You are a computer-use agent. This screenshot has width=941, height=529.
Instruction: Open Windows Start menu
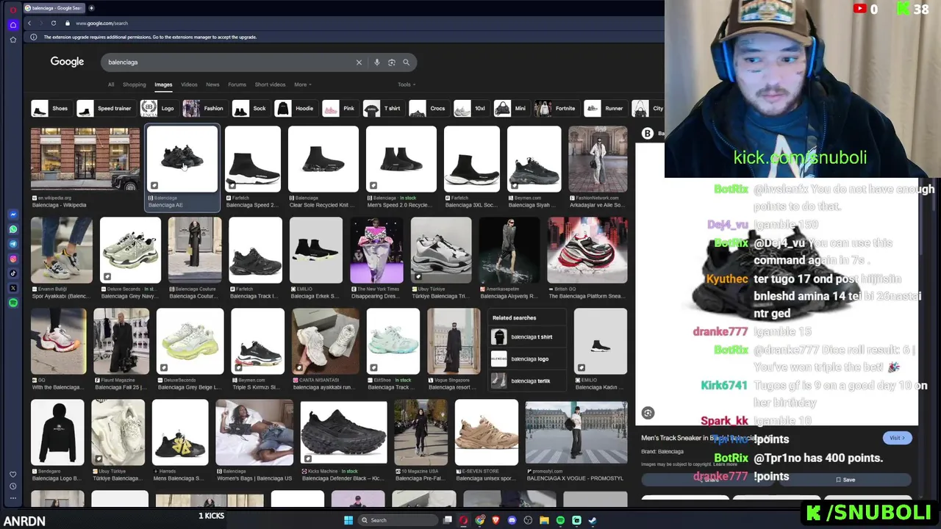pyautogui.click(x=348, y=520)
